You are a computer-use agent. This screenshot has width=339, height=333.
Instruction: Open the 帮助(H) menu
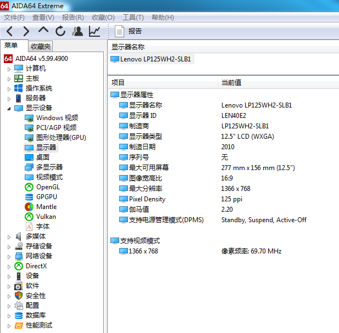(x=163, y=17)
